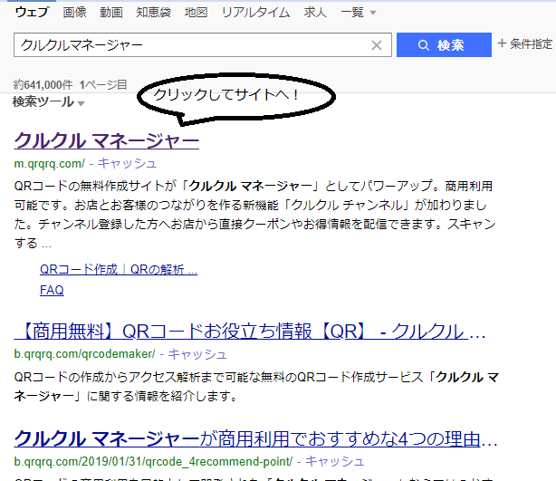Open 【商用無料】QRコードお役立ち情報 result

pyautogui.click(x=250, y=332)
